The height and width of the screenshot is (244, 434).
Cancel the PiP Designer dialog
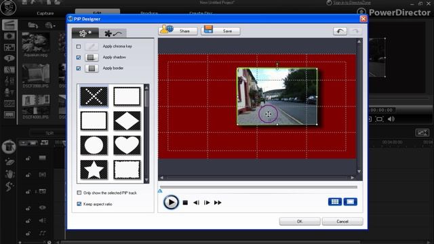[342, 222]
